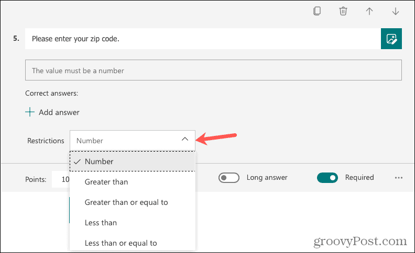Move question down with down arrow

(396, 11)
